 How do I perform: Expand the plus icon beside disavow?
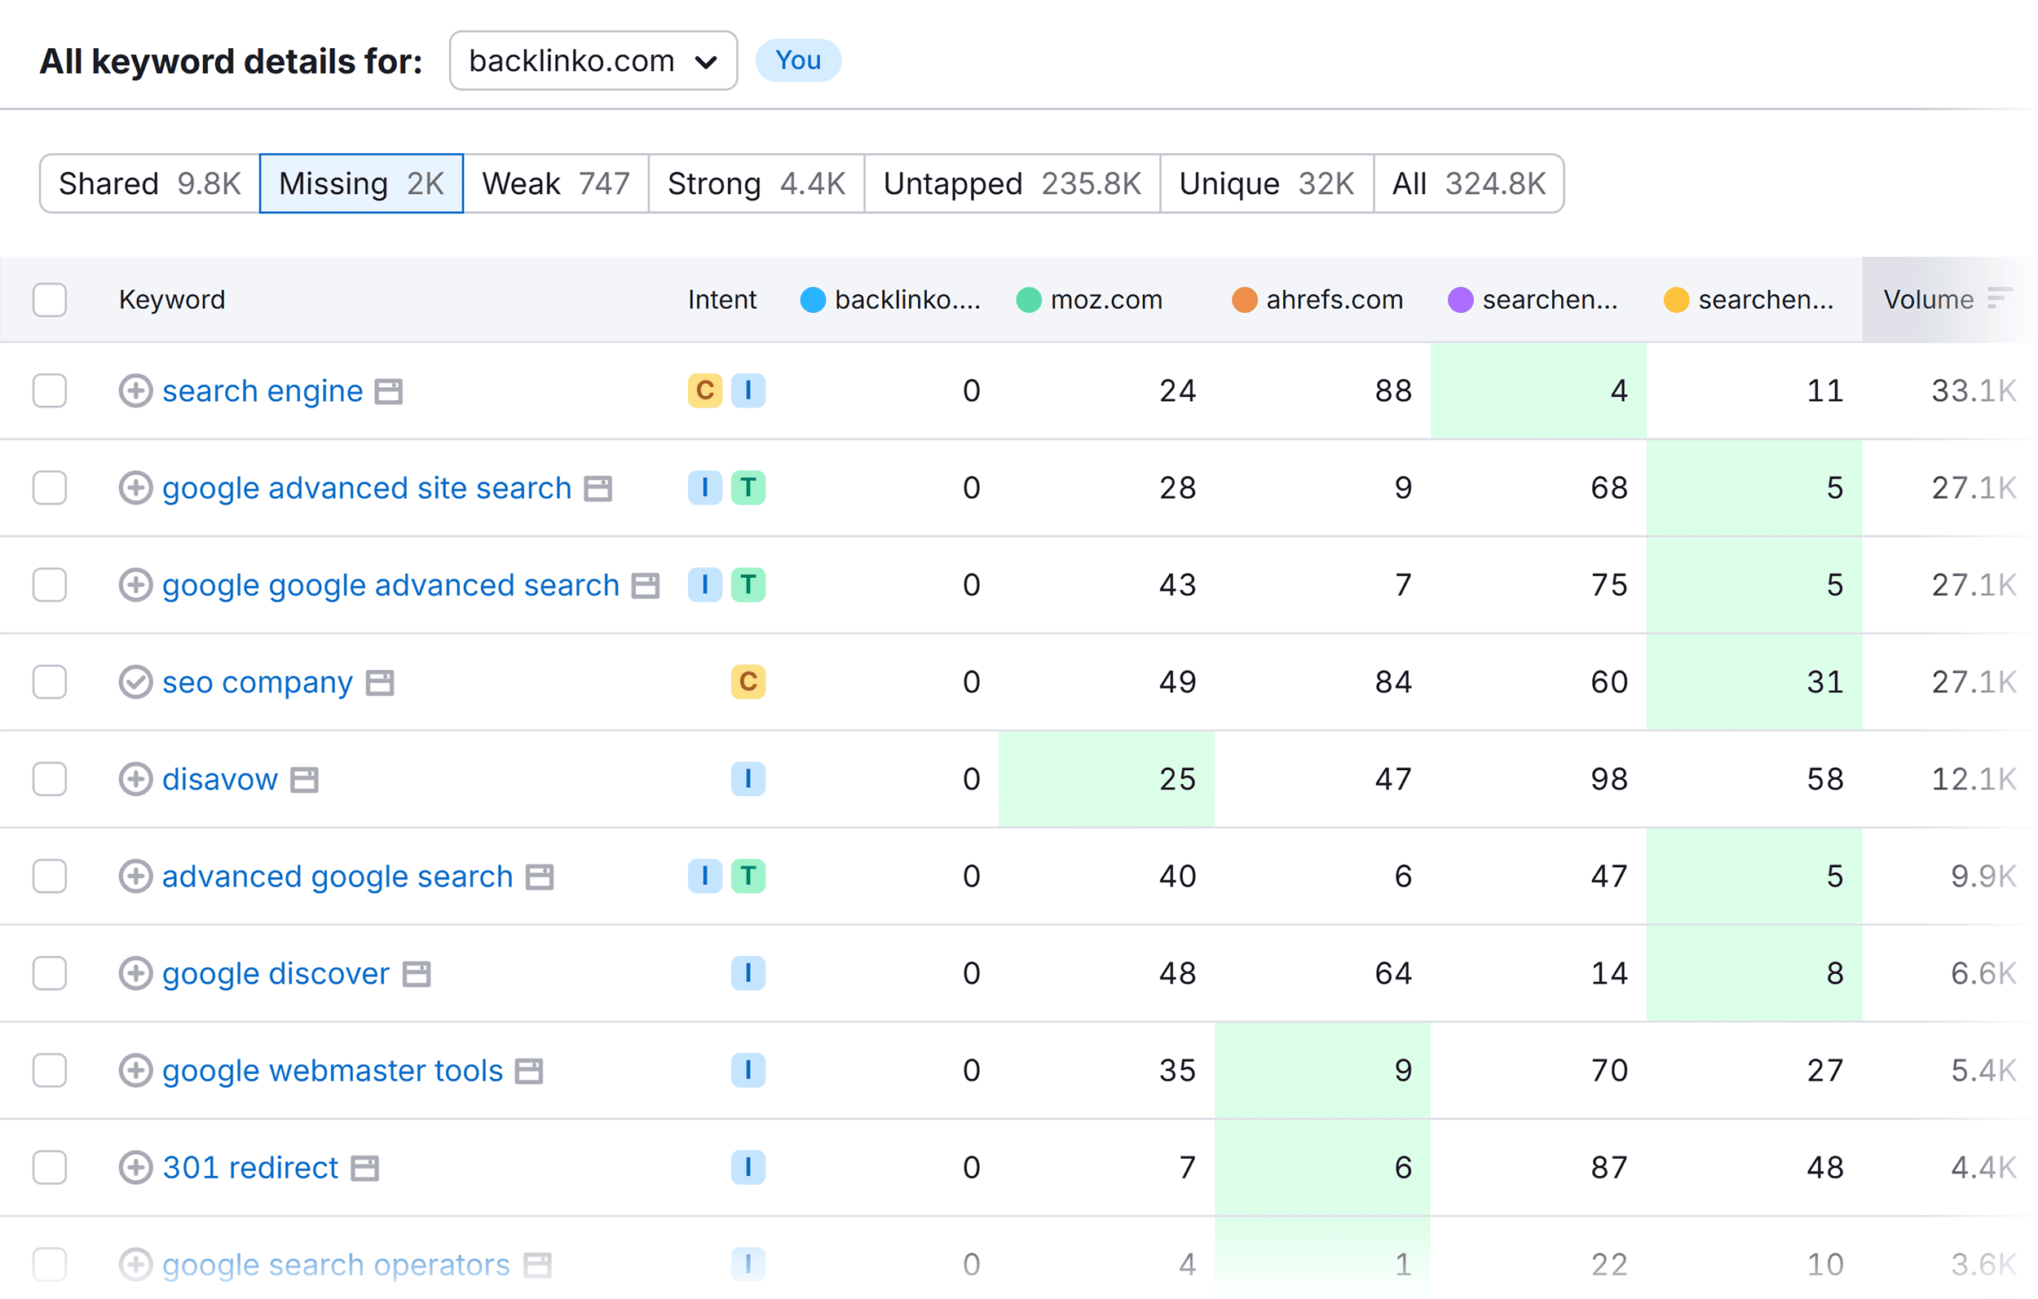click(x=135, y=778)
